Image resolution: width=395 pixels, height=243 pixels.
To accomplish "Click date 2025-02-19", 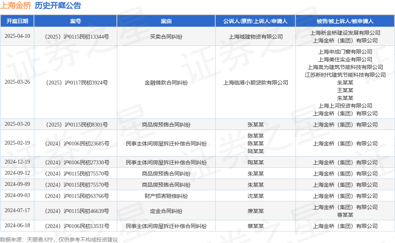I will [x=17, y=143].
